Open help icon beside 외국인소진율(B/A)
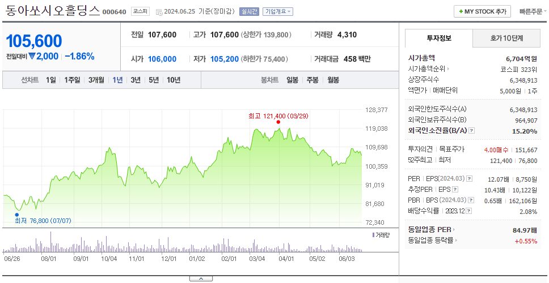The image size is (549, 283). [x=472, y=131]
